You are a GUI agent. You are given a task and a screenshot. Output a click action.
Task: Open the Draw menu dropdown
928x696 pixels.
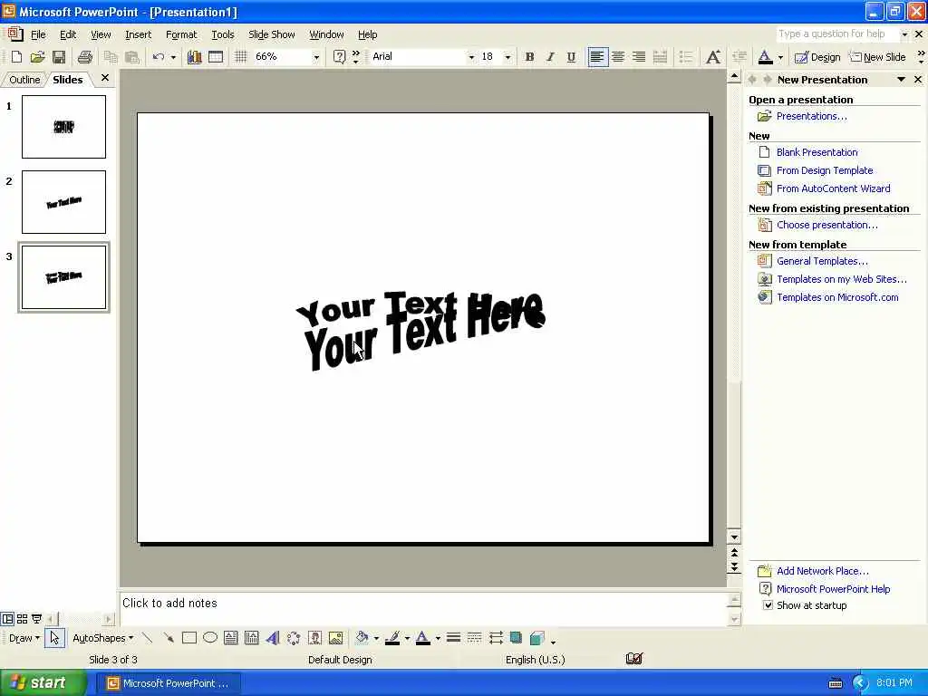click(x=24, y=638)
